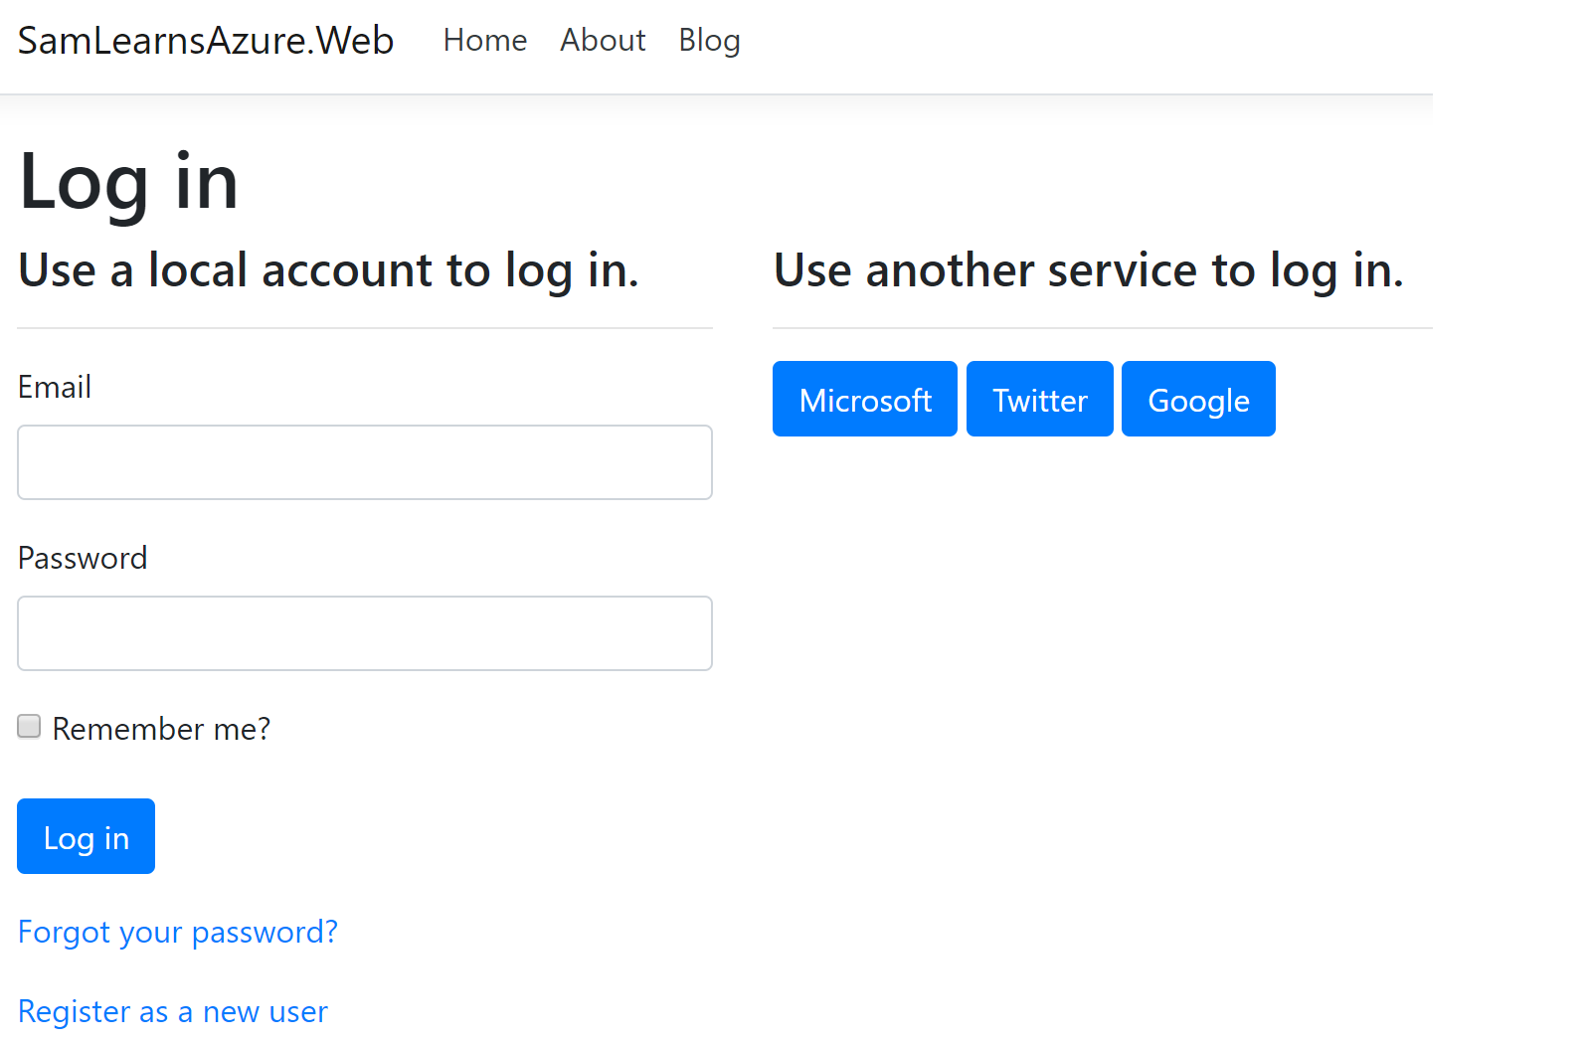Click the "Remember me?" label text
The height and width of the screenshot is (1044, 1591).
click(161, 729)
